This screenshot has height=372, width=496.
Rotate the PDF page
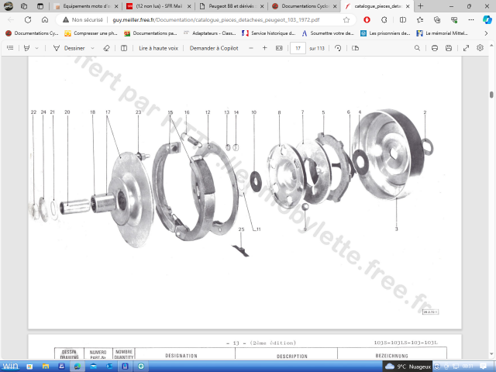[337, 48]
